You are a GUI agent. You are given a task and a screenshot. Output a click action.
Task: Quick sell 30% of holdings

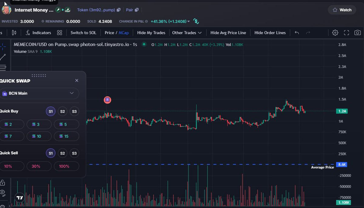pyautogui.click(x=39, y=166)
